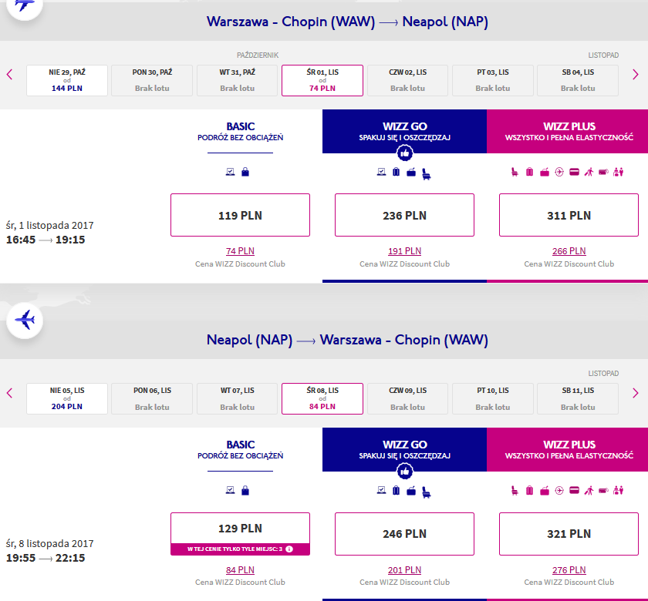The height and width of the screenshot is (601, 648).
Task: Click WIZZ PLUS refund card icon, outbound flight
Action: pos(574,172)
